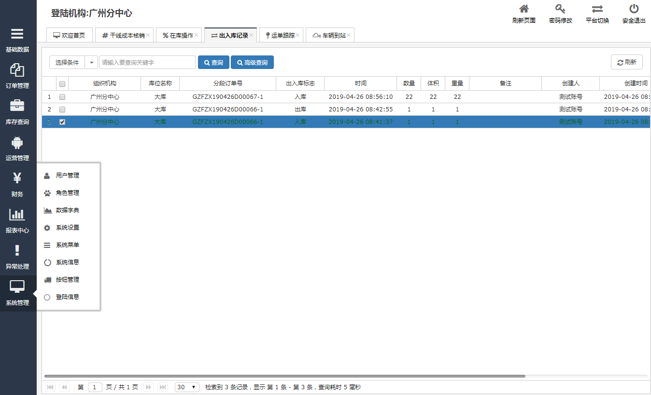Viewport: 651px width, 395px height.
Task: Select 用户管理 from the popup menu
Action: click(x=67, y=176)
